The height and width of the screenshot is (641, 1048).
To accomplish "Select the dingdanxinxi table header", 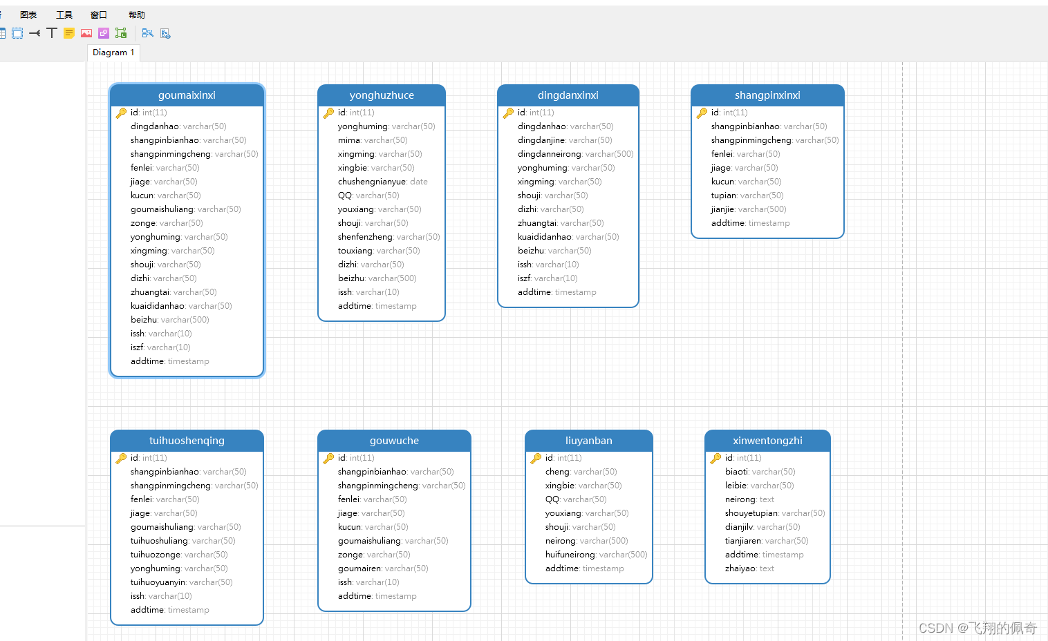I will click(568, 95).
